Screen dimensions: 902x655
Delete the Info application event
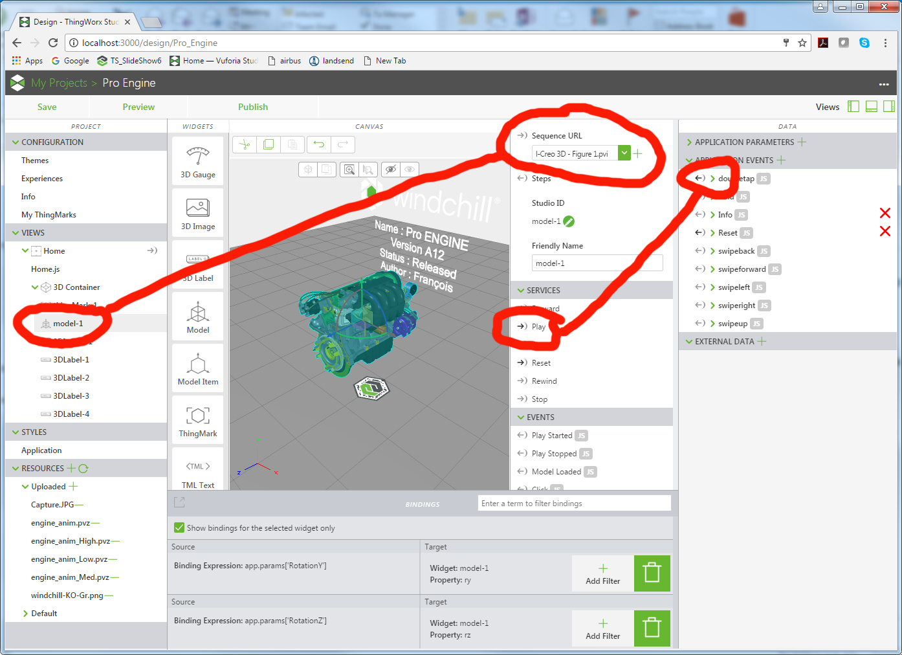point(885,213)
